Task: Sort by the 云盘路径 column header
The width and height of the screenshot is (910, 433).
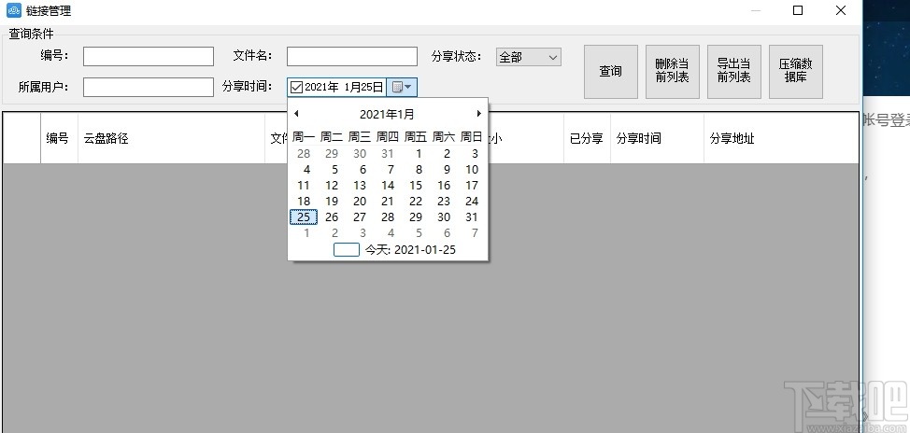Action: [171, 138]
